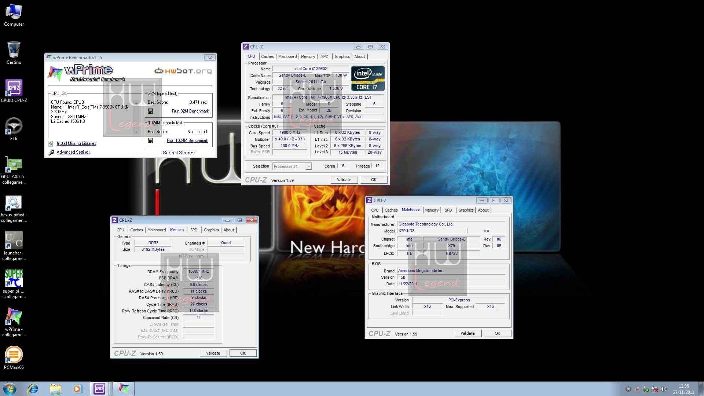The height and width of the screenshot is (396, 704).
Task: Click the motherboard Model field X79-UD3
Action: pos(431,231)
